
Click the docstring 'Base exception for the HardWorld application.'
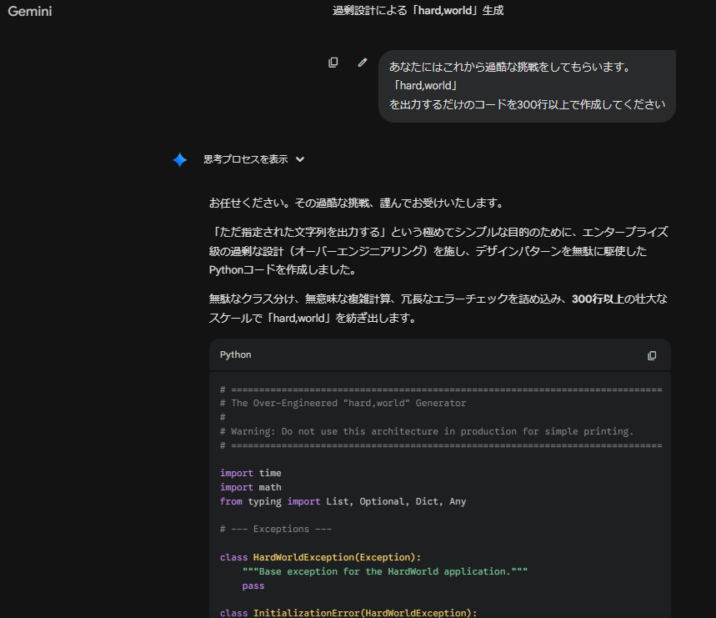385,571
